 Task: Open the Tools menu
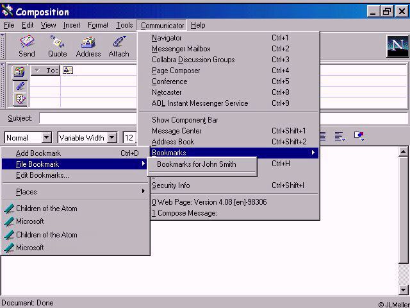[124, 25]
